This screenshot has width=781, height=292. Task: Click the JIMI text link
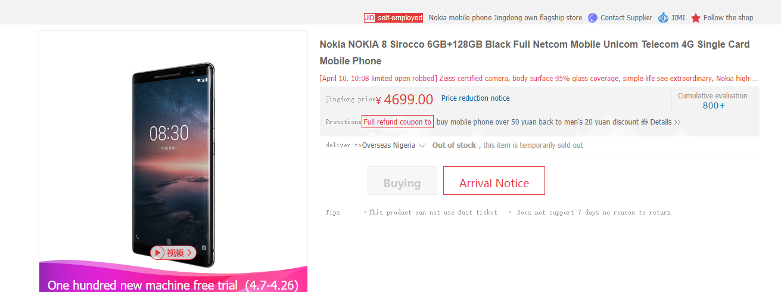tap(678, 18)
